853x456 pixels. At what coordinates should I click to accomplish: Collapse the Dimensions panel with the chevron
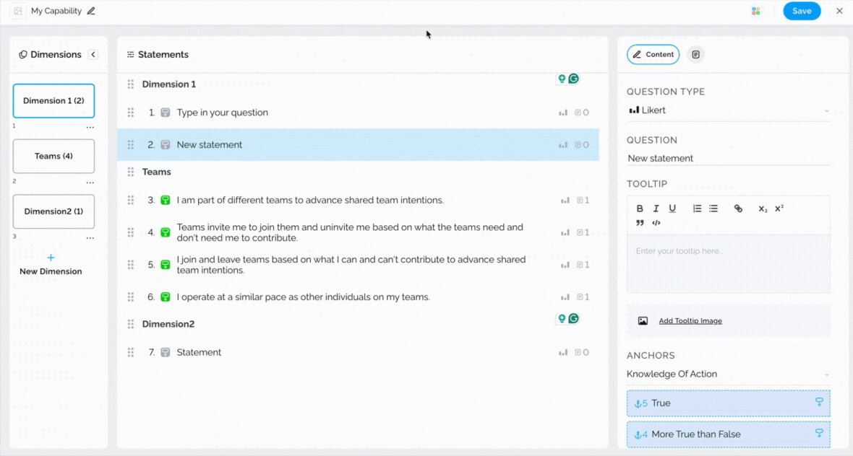point(93,55)
